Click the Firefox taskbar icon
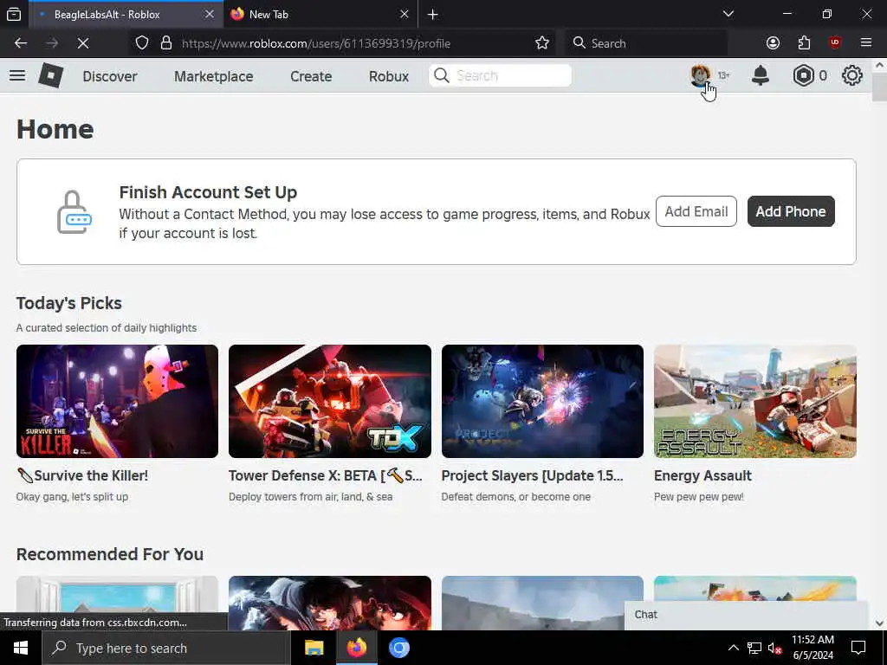The height and width of the screenshot is (665, 887). (x=356, y=648)
